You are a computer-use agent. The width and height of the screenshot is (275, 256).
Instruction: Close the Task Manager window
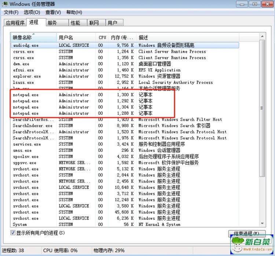tap(267, 4)
